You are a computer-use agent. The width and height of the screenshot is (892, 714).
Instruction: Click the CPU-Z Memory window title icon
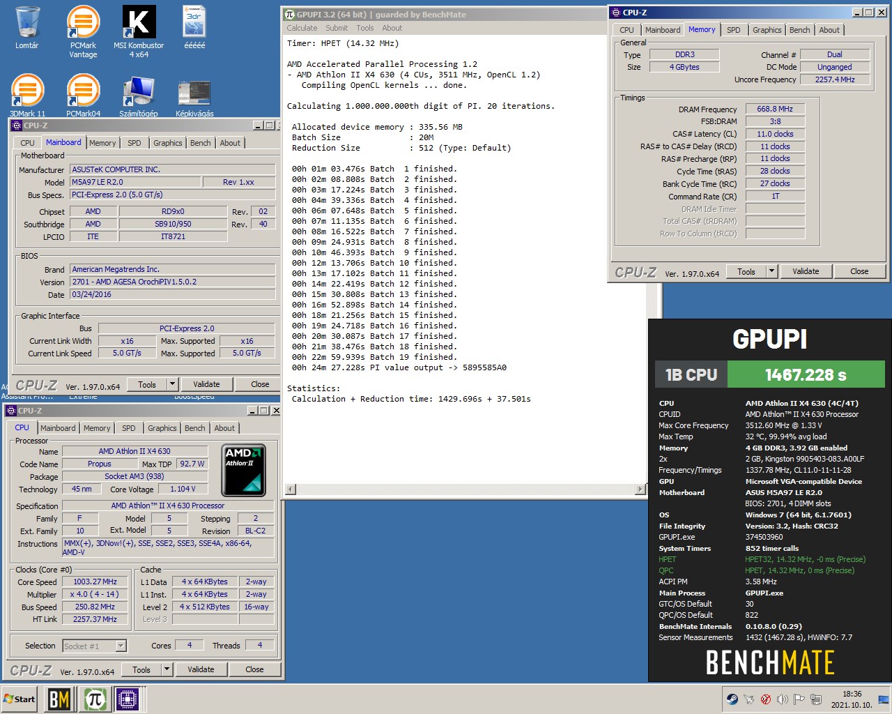point(615,13)
